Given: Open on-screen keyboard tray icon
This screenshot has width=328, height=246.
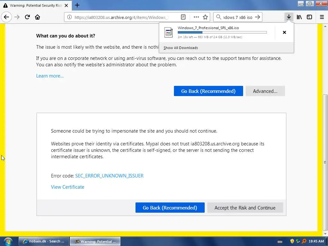Looking at the screenshot, I should click(x=280, y=242).
